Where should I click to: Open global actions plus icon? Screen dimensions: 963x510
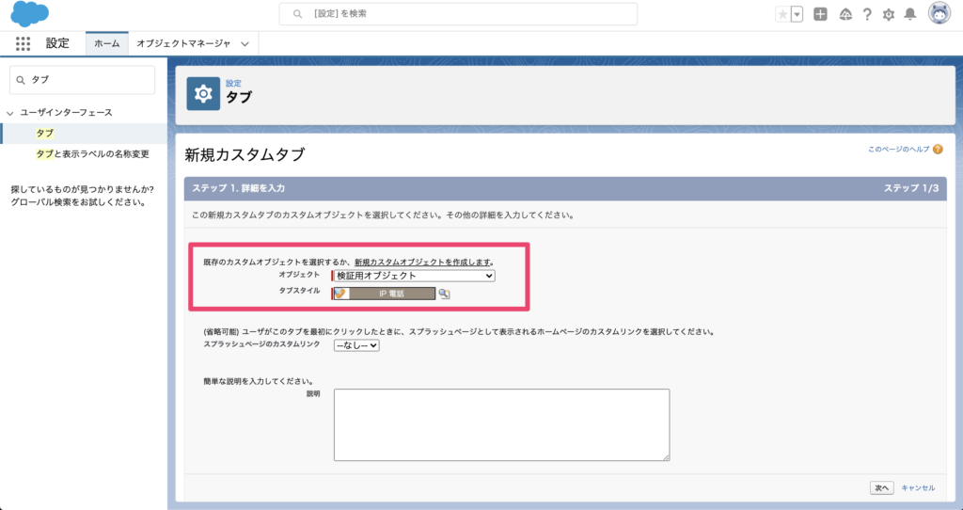820,14
